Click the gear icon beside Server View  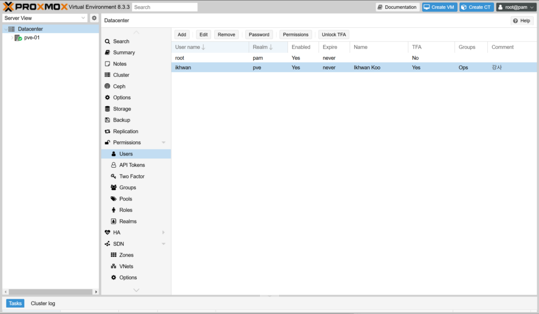(94, 18)
